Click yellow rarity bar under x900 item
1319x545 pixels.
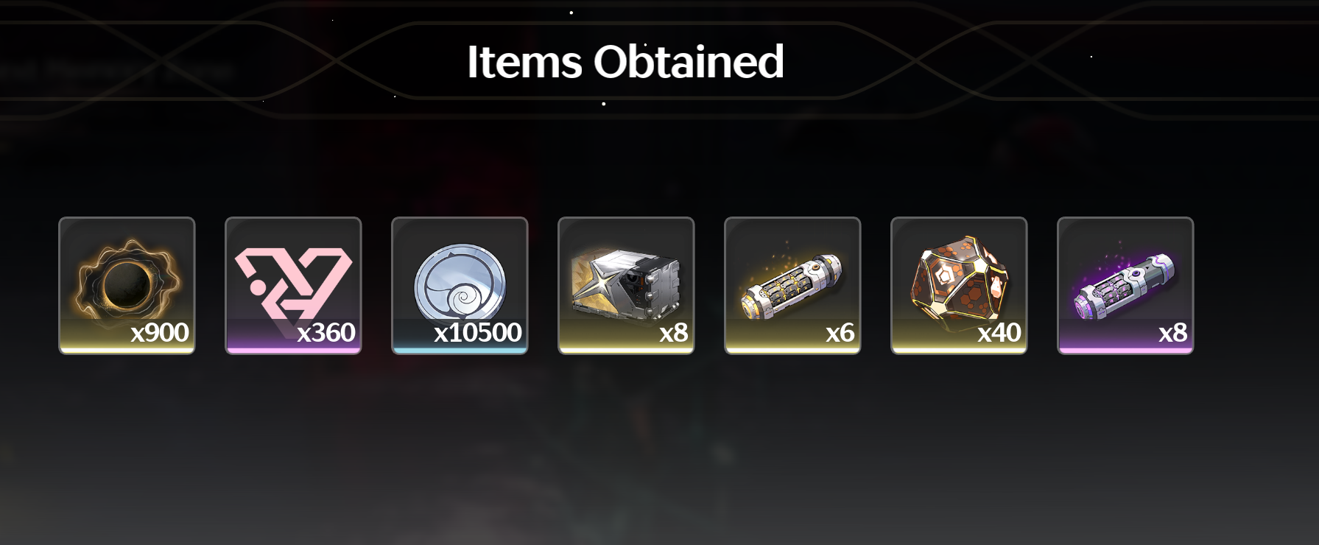tap(127, 351)
